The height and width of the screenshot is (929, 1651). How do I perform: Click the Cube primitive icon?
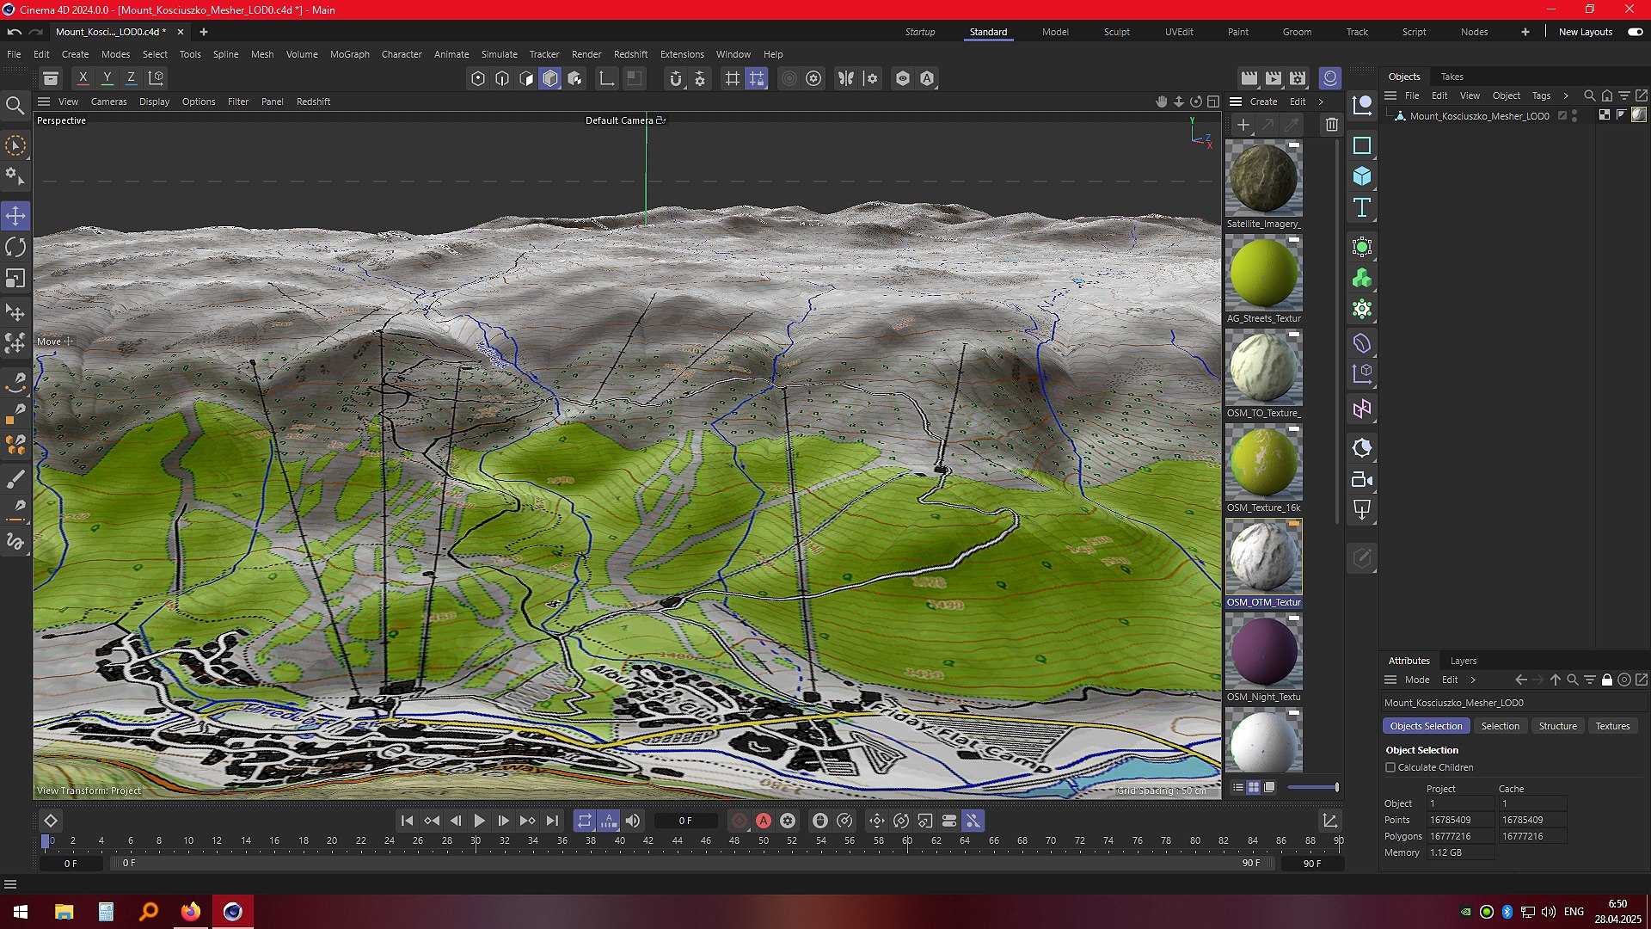tap(1362, 176)
